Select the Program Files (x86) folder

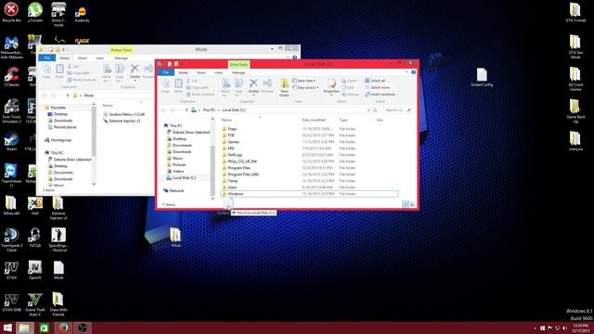243,174
